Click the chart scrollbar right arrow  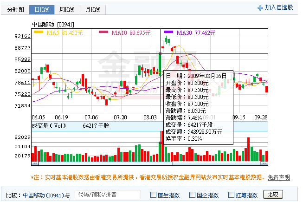tap(264, 163)
